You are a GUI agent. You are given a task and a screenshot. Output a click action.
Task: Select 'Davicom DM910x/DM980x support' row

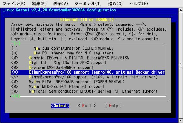tap(61, 68)
